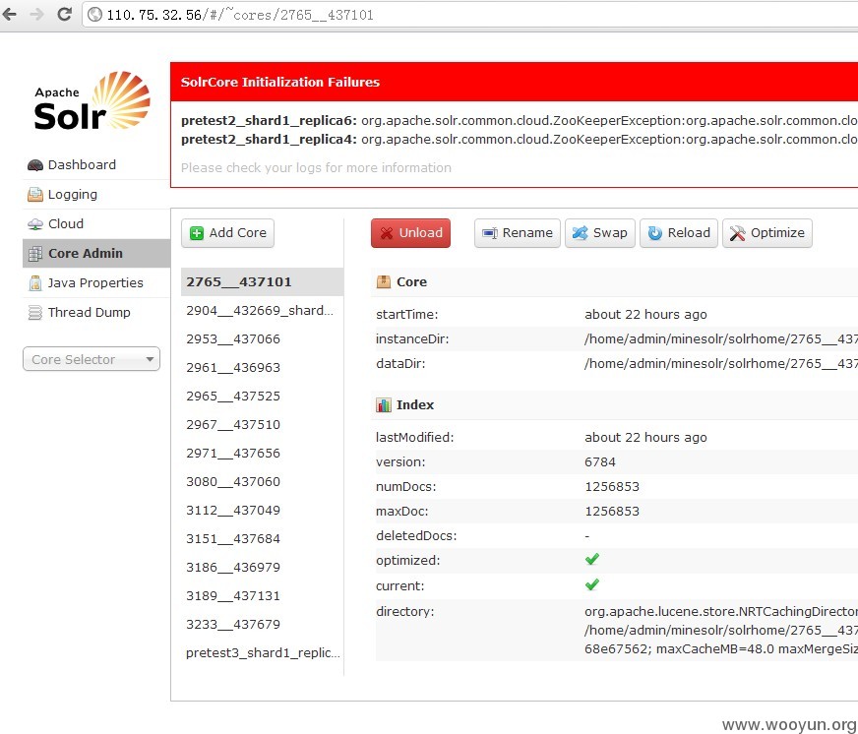The height and width of the screenshot is (734, 858).
Task: Select core 3080__437060
Action: 262,482
